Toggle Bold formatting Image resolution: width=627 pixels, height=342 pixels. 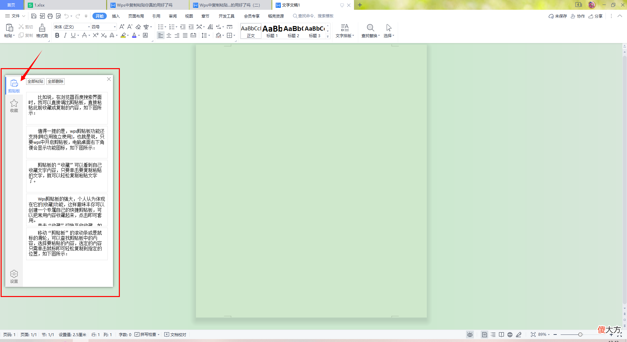[57, 35]
